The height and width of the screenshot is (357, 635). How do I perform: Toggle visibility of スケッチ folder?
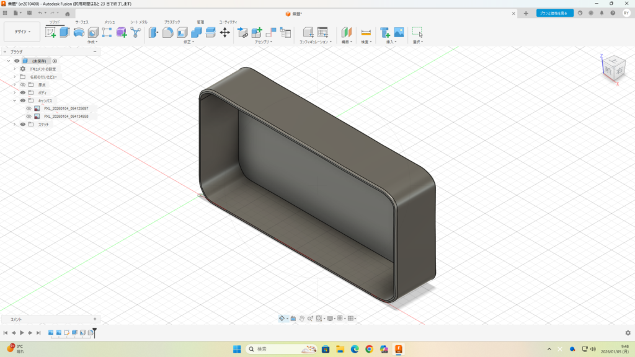point(23,125)
